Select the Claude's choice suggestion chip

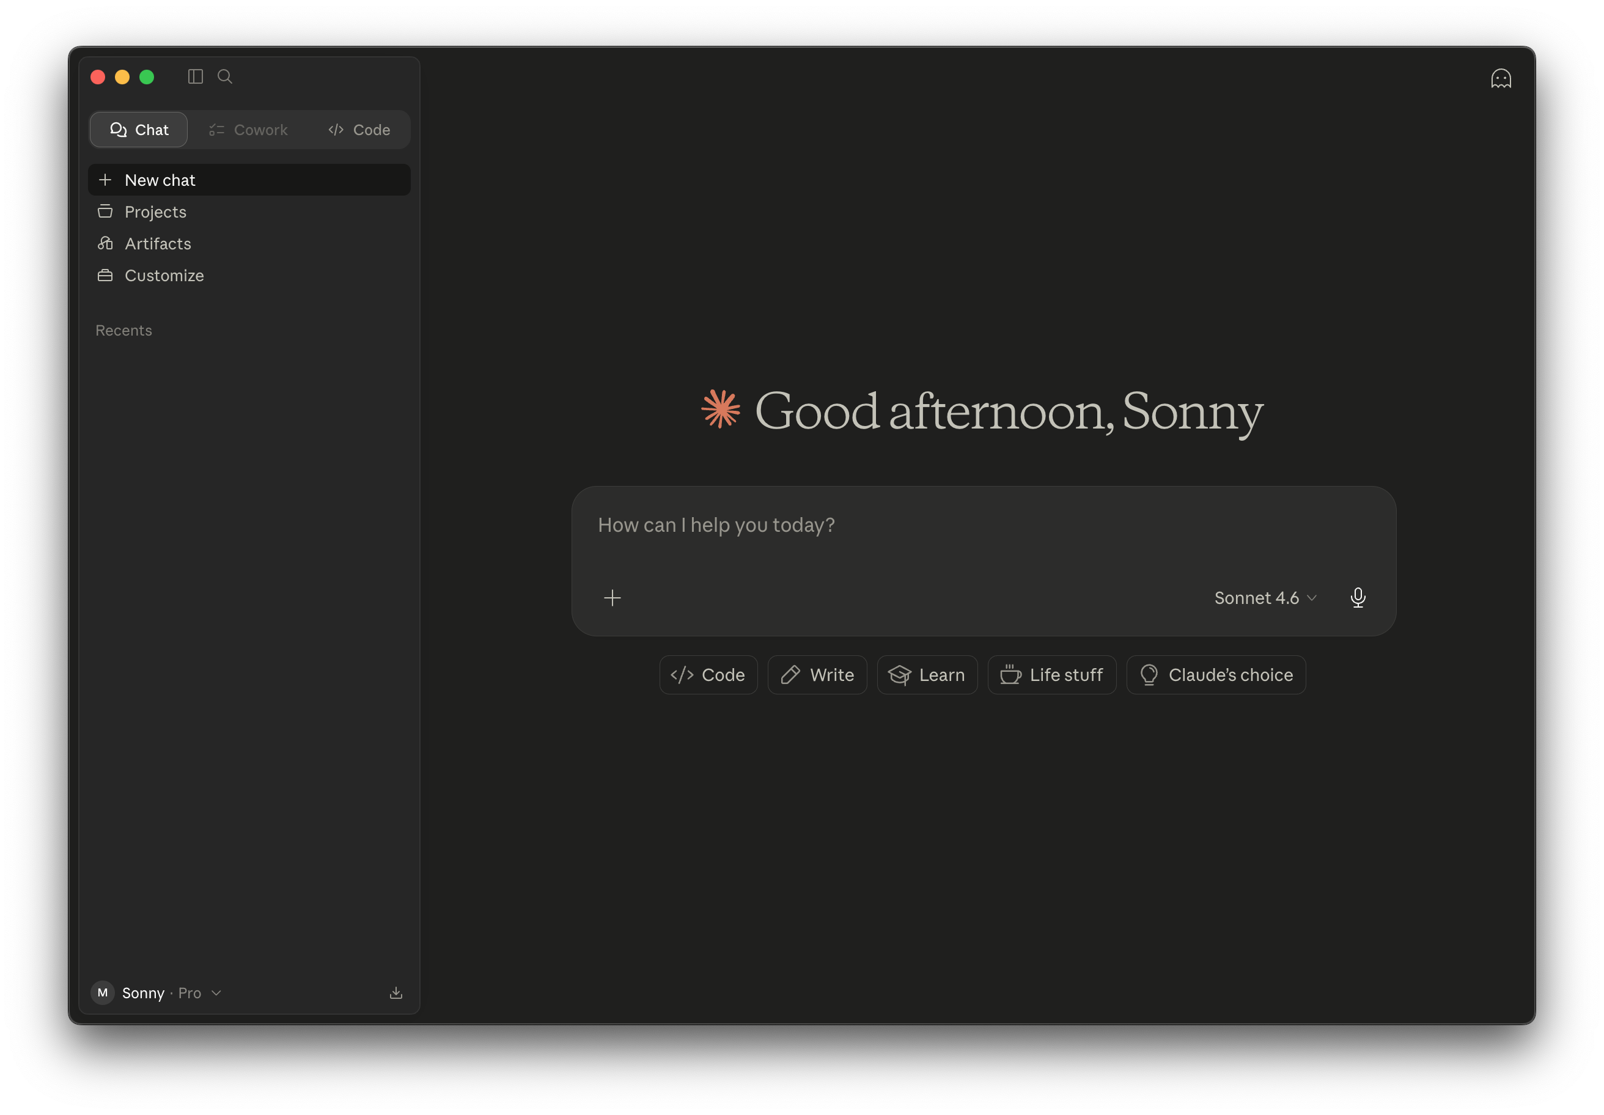pyautogui.click(x=1216, y=675)
